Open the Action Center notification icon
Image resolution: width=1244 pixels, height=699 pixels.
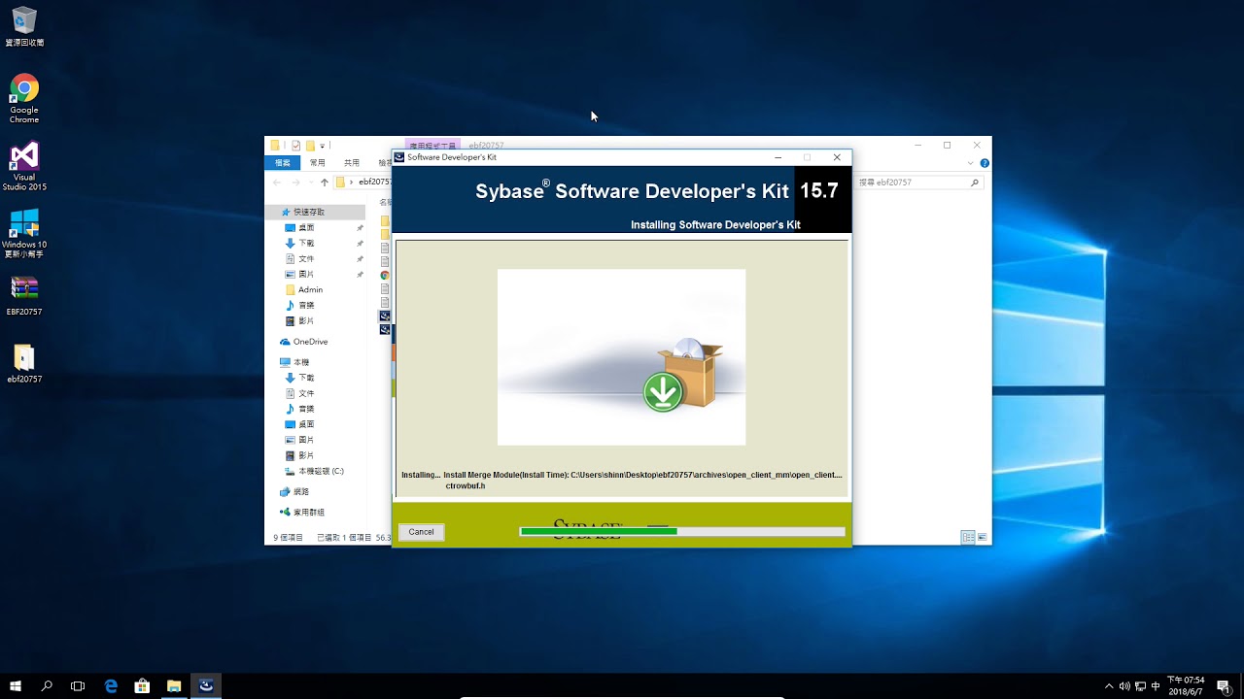pos(1224,686)
